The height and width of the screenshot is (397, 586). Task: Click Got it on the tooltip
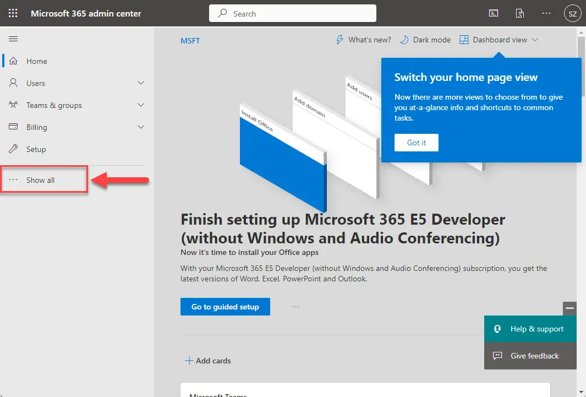tap(417, 143)
